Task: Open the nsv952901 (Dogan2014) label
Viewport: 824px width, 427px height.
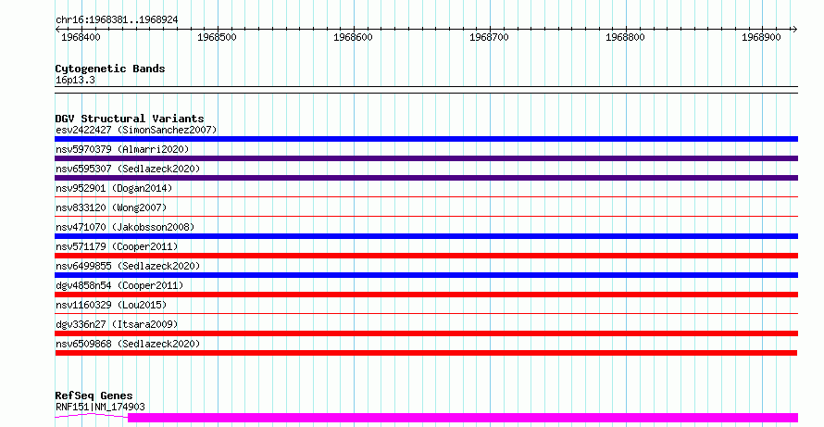Action: coord(114,188)
